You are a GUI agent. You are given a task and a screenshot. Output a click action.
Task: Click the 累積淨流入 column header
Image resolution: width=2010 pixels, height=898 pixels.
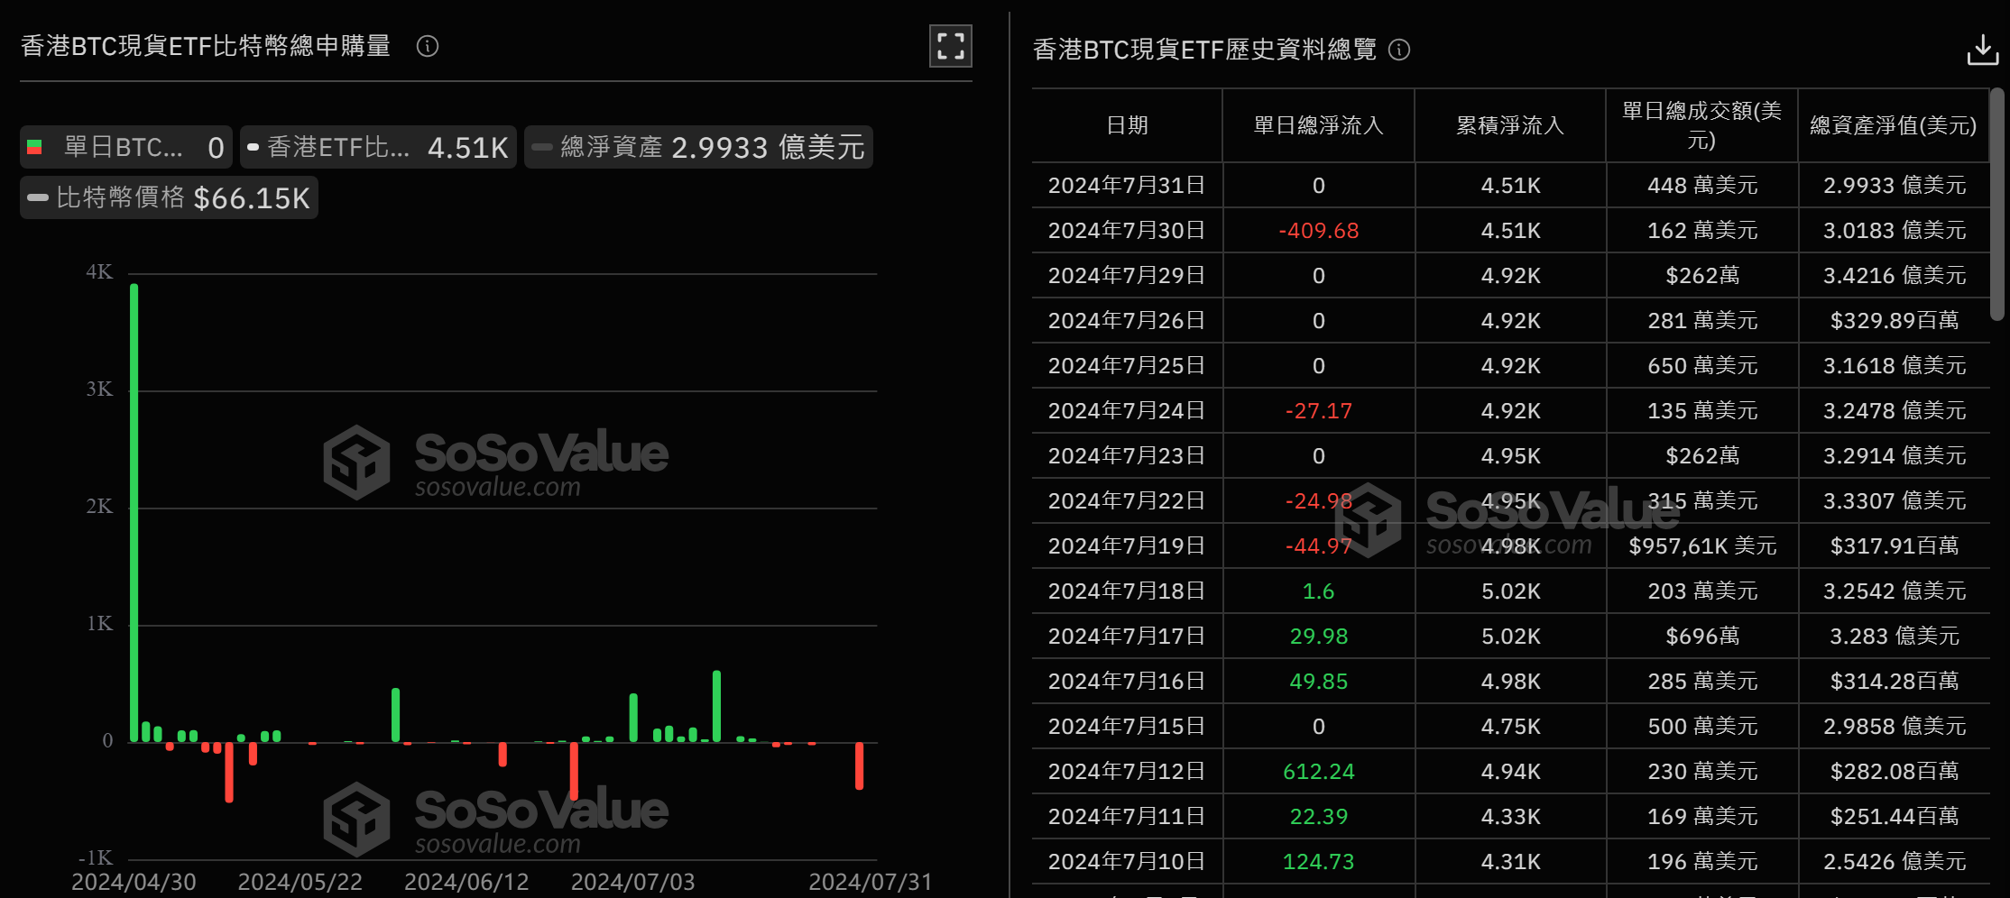point(1510,125)
